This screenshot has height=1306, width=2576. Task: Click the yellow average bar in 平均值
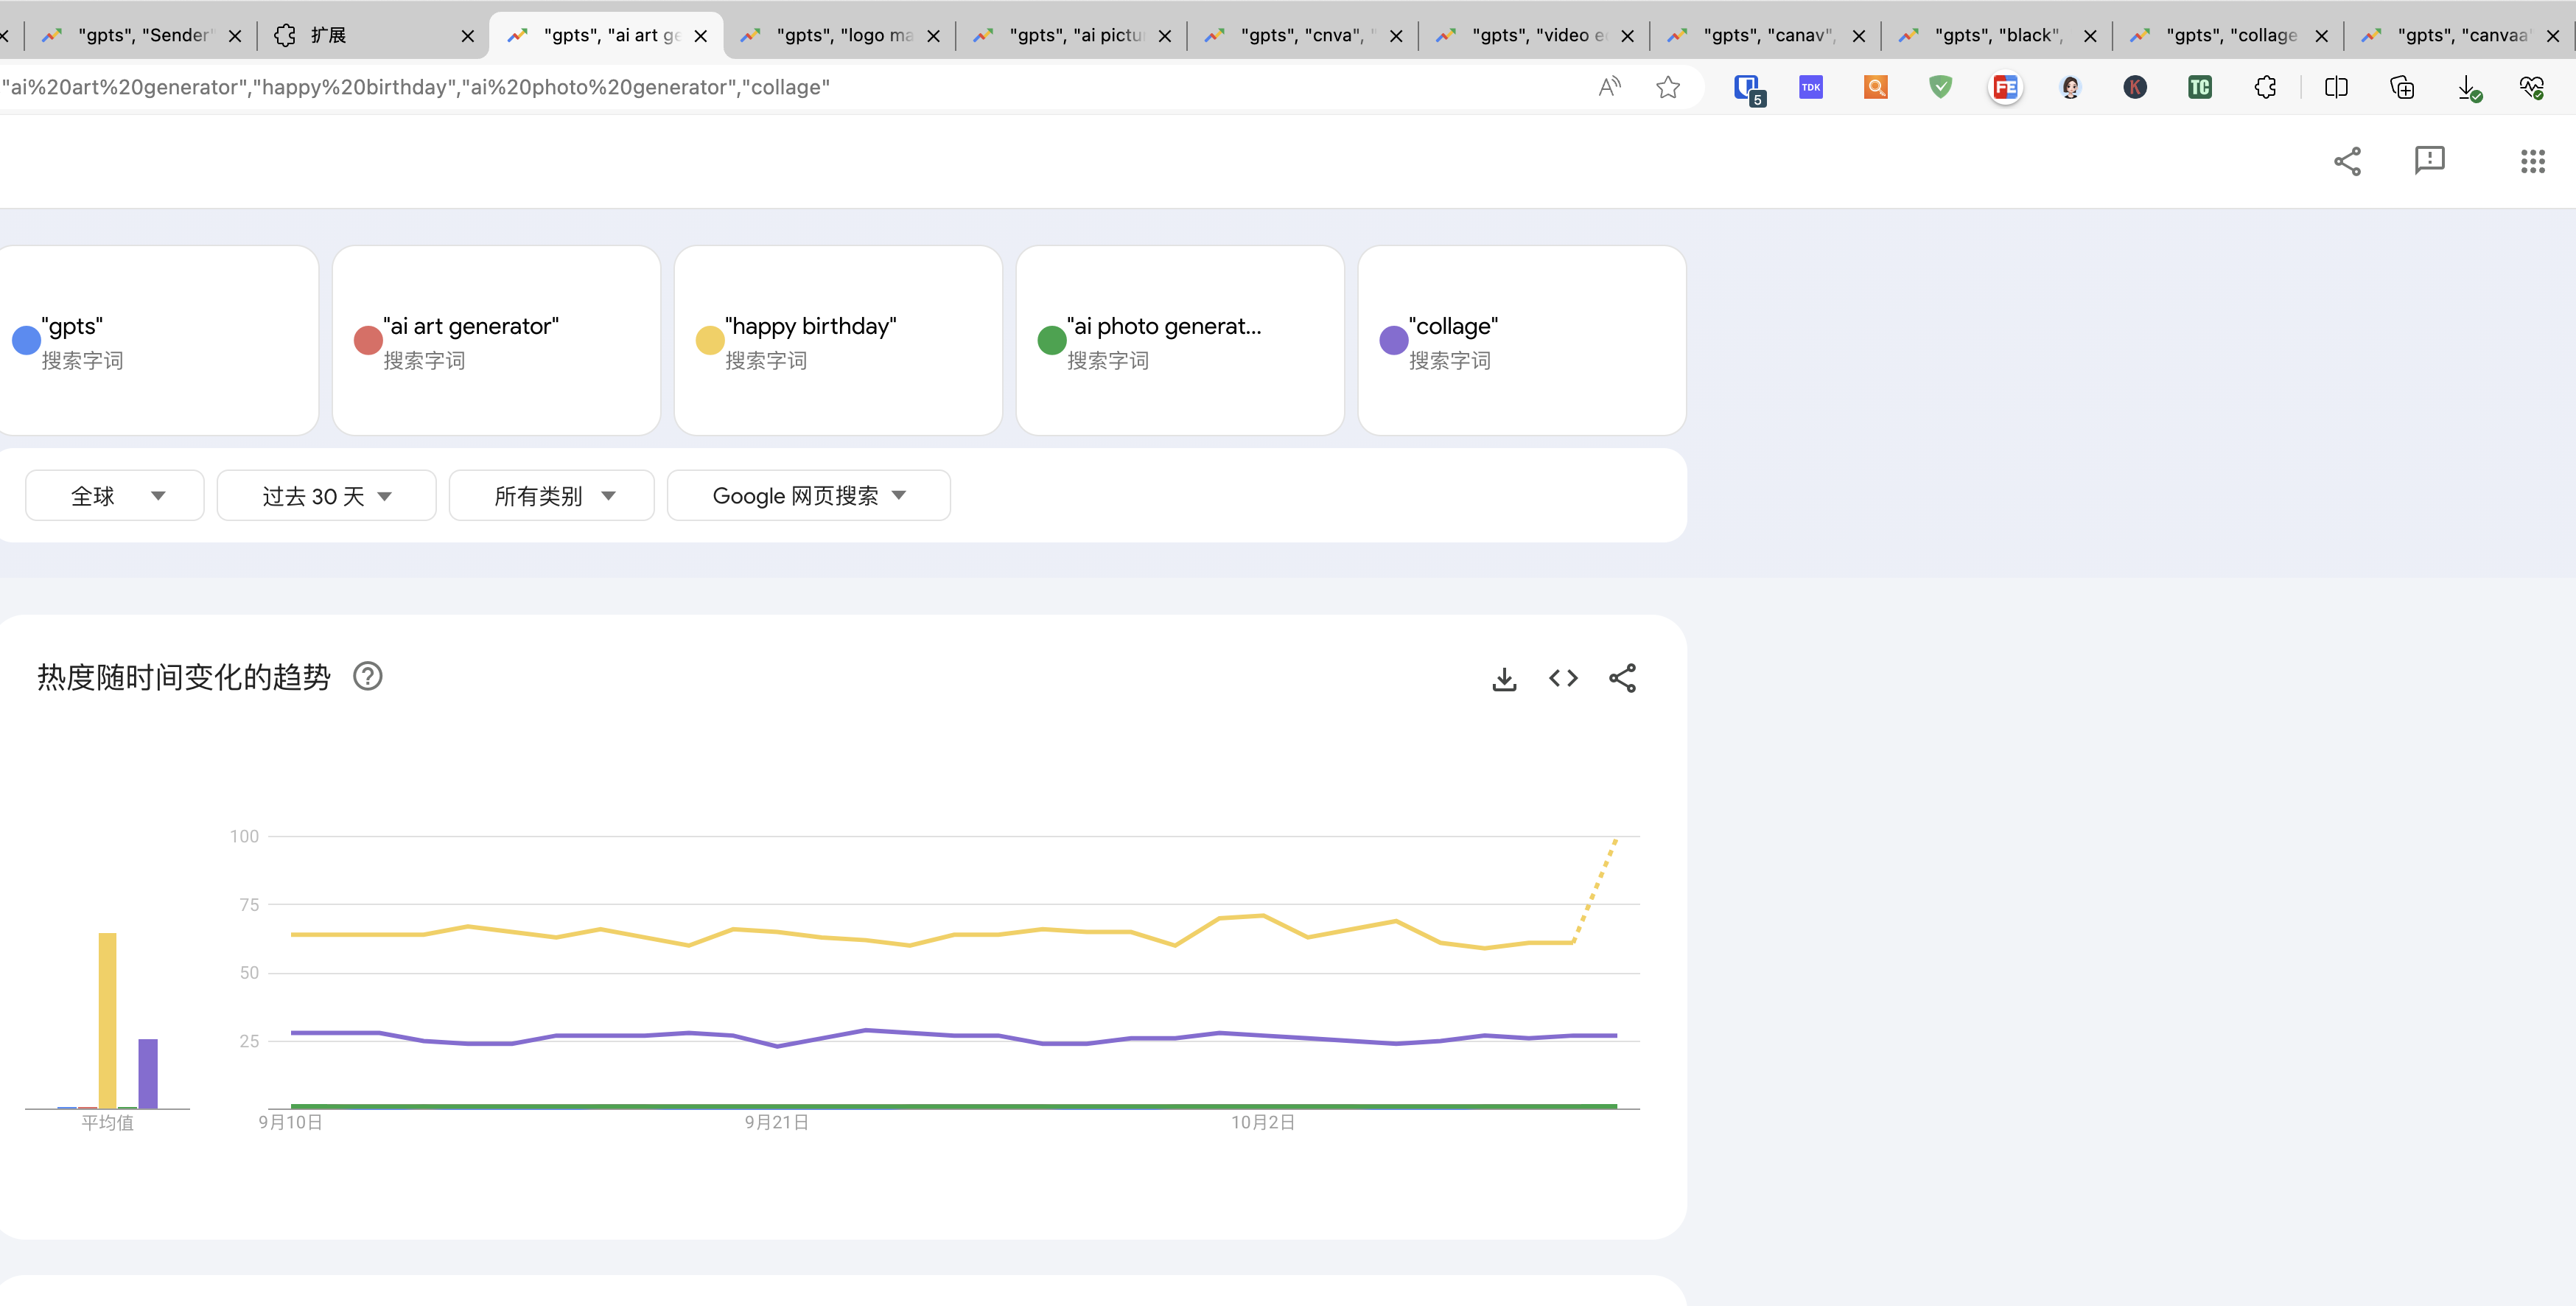[x=107, y=1020]
